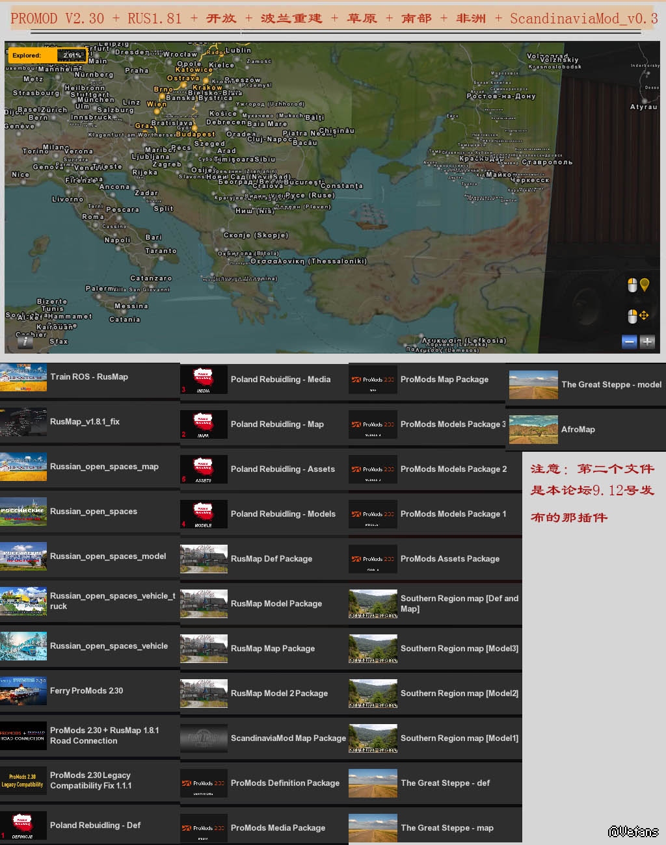Click the yellow waypoint pin icon
Viewport: 666px width, 845px height.
tap(645, 285)
